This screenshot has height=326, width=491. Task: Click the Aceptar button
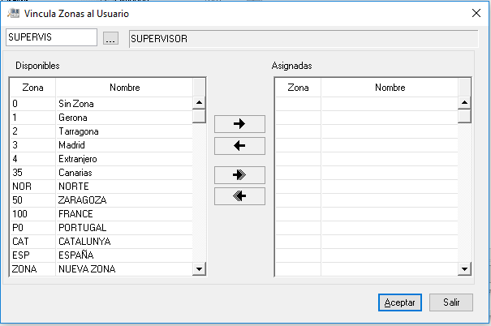pyautogui.click(x=399, y=302)
